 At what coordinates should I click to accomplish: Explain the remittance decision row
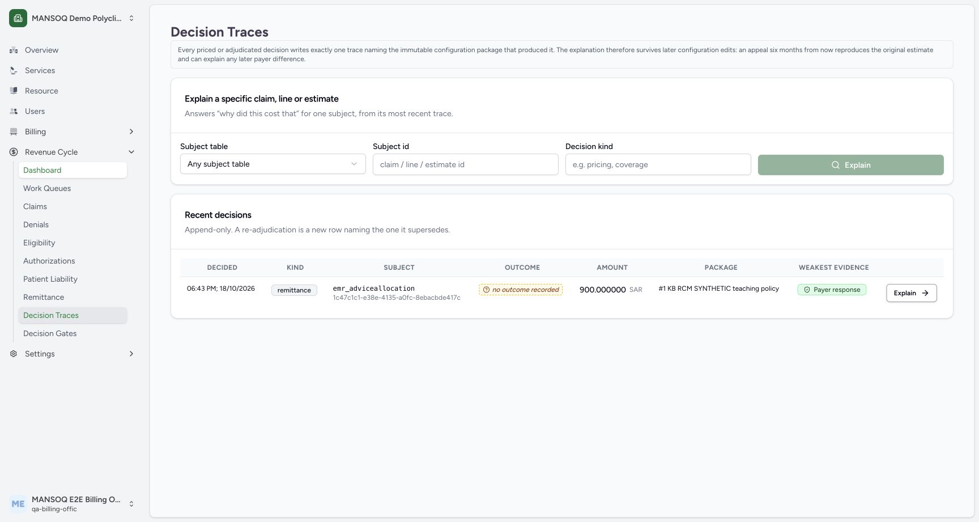(x=912, y=293)
